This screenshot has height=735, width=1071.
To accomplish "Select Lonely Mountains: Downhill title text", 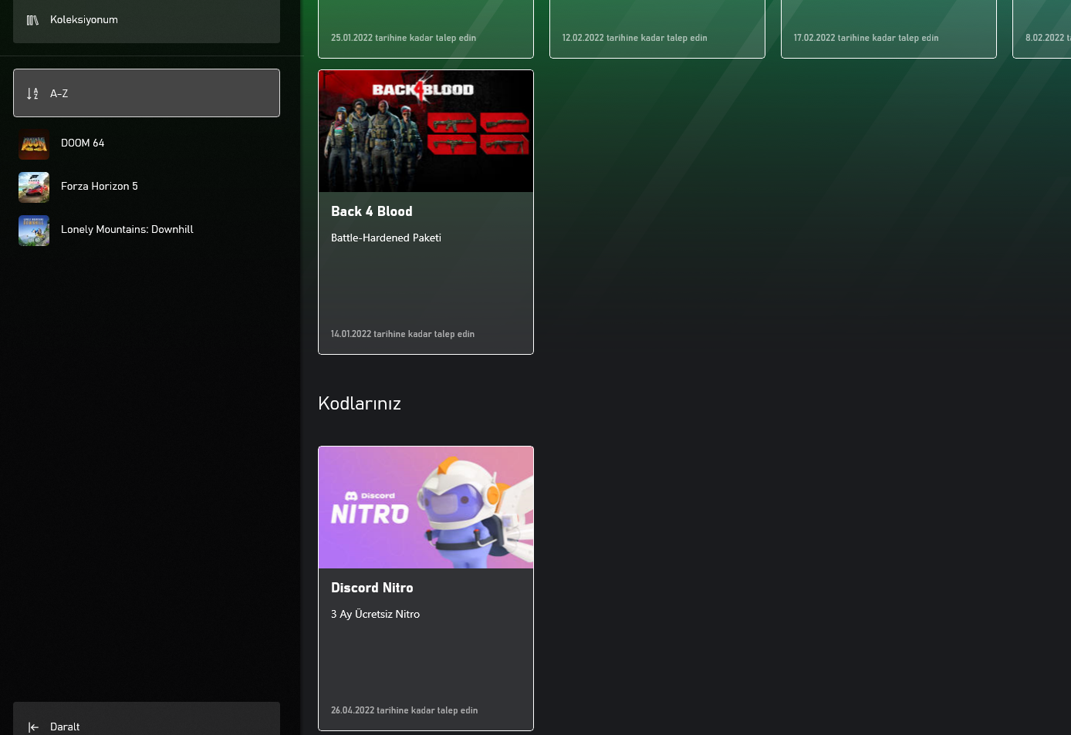I will (x=127, y=229).
